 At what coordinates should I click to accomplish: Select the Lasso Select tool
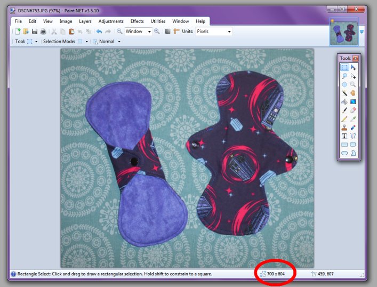pos(344,76)
